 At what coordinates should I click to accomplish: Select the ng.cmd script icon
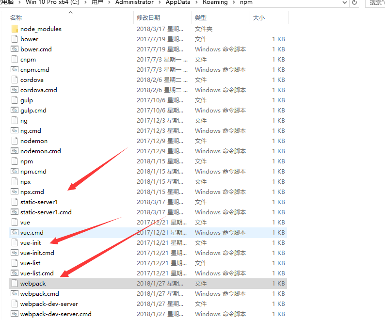click(x=15, y=130)
